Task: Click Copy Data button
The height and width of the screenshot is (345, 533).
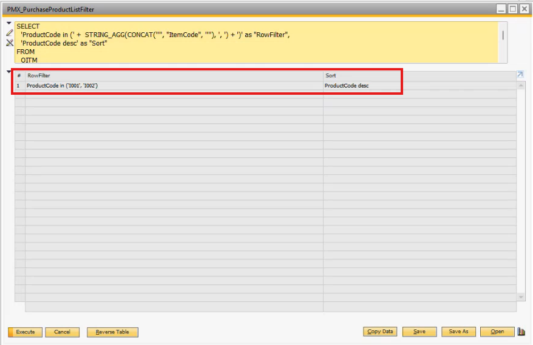Action: [380, 332]
